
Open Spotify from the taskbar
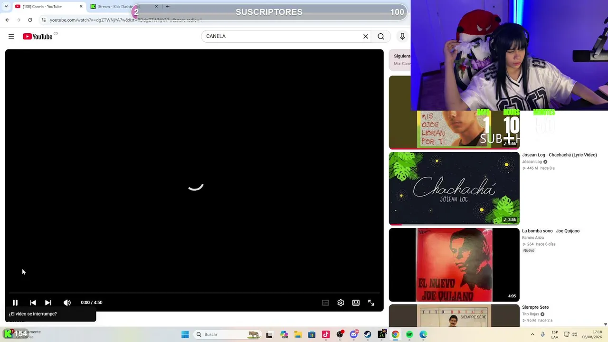(409, 334)
